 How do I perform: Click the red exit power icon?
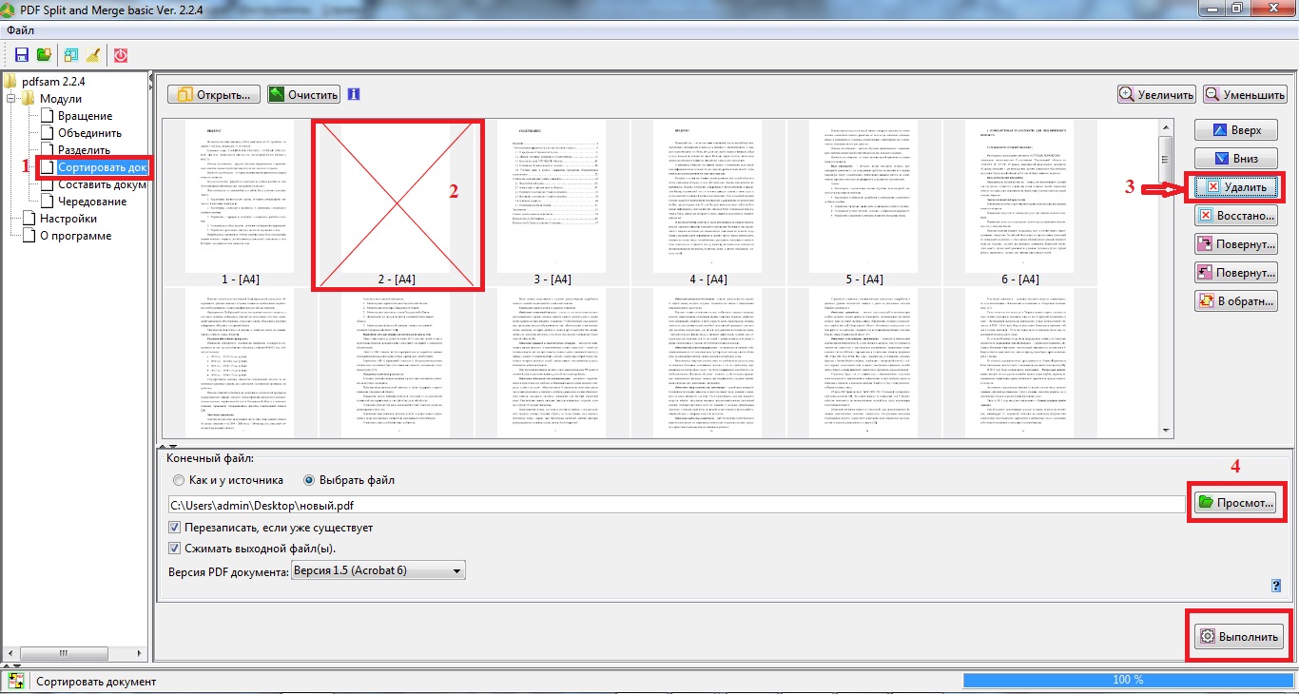click(121, 55)
